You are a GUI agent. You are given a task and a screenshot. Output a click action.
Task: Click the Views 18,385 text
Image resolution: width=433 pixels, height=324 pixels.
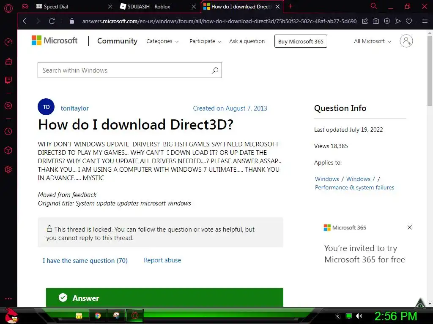point(331,146)
